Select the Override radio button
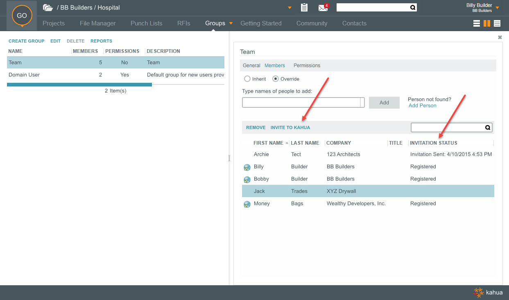 pyautogui.click(x=276, y=79)
